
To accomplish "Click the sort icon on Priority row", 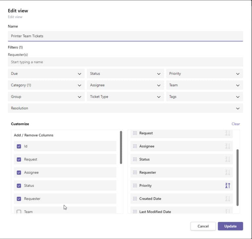I will pyautogui.click(x=228, y=186).
